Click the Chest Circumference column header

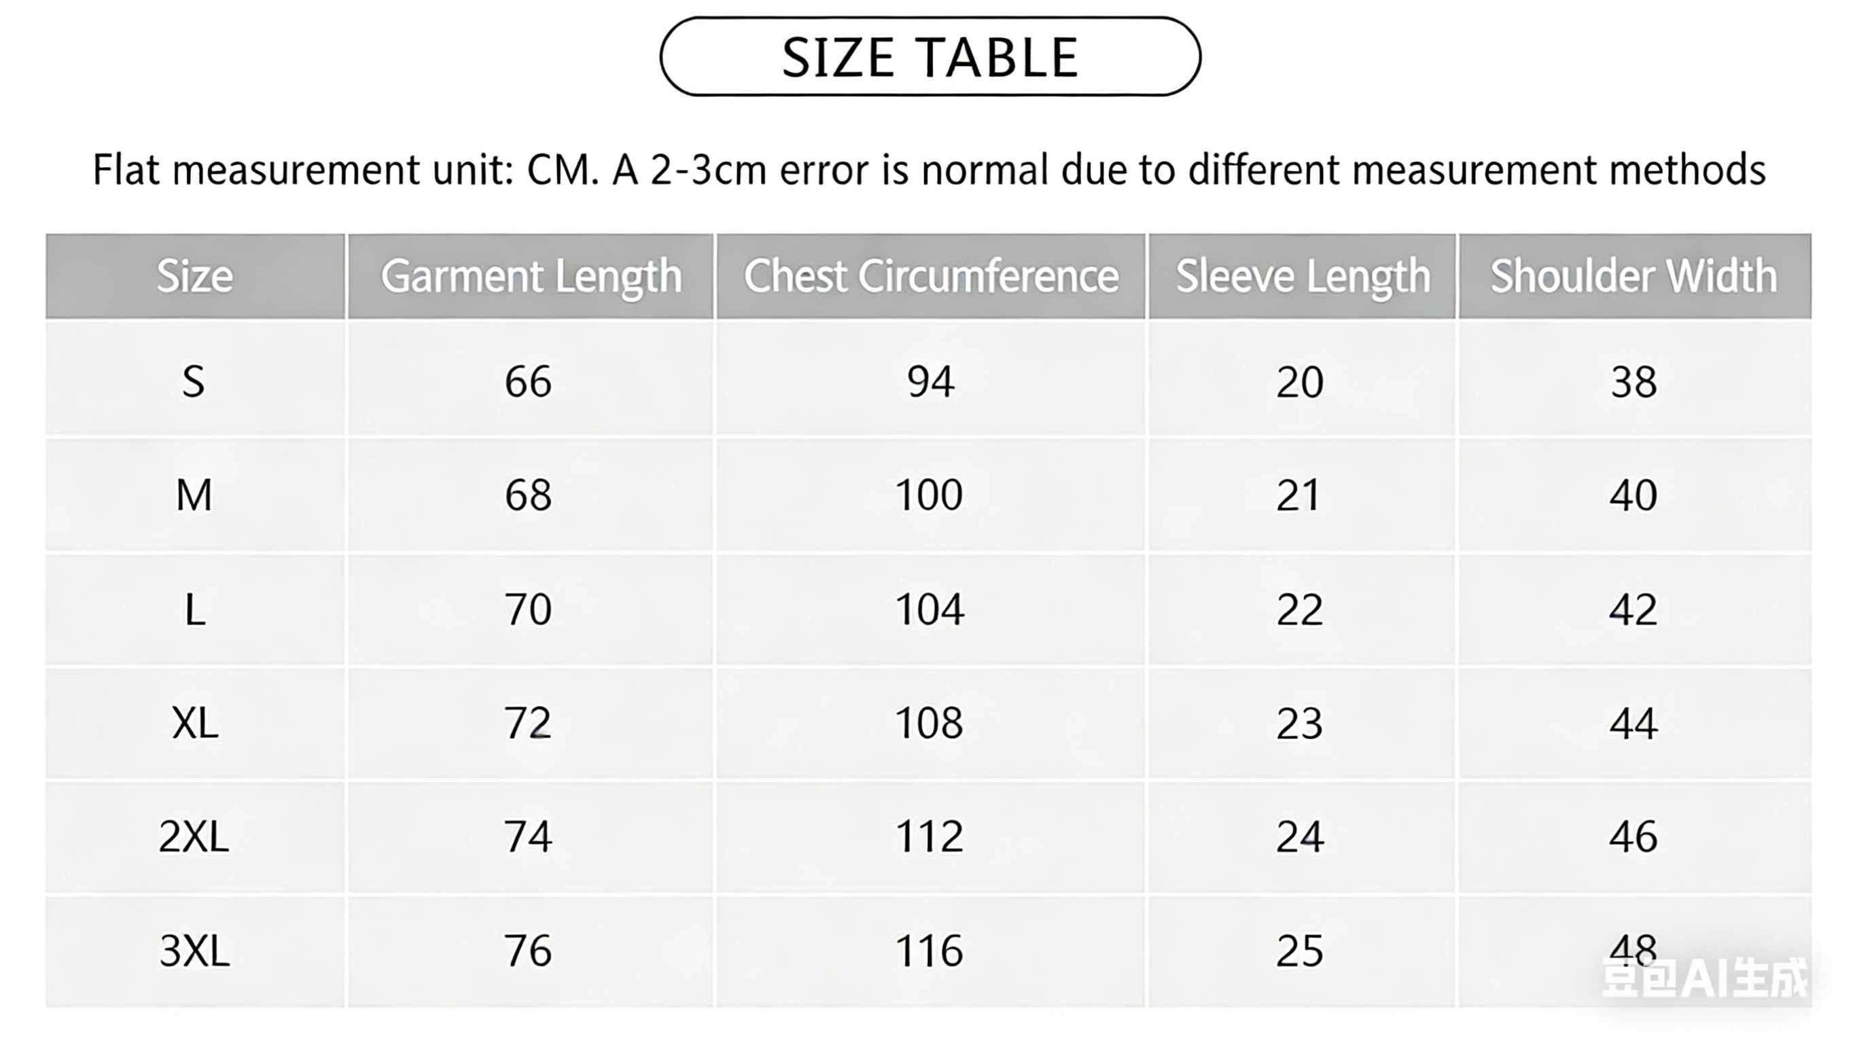coord(930,276)
